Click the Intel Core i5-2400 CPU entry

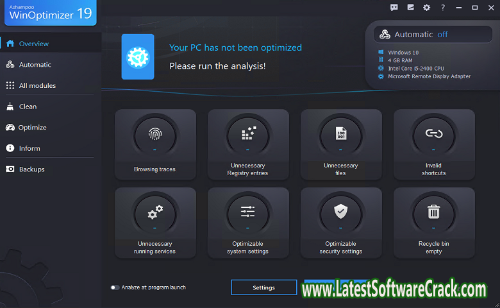411,68
